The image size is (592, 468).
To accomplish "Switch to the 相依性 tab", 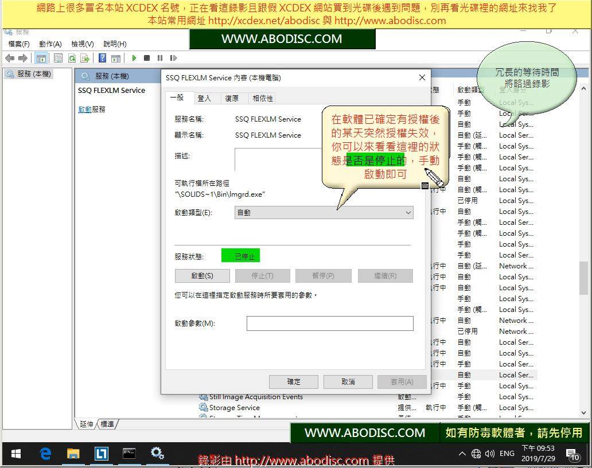I will 262,98.
